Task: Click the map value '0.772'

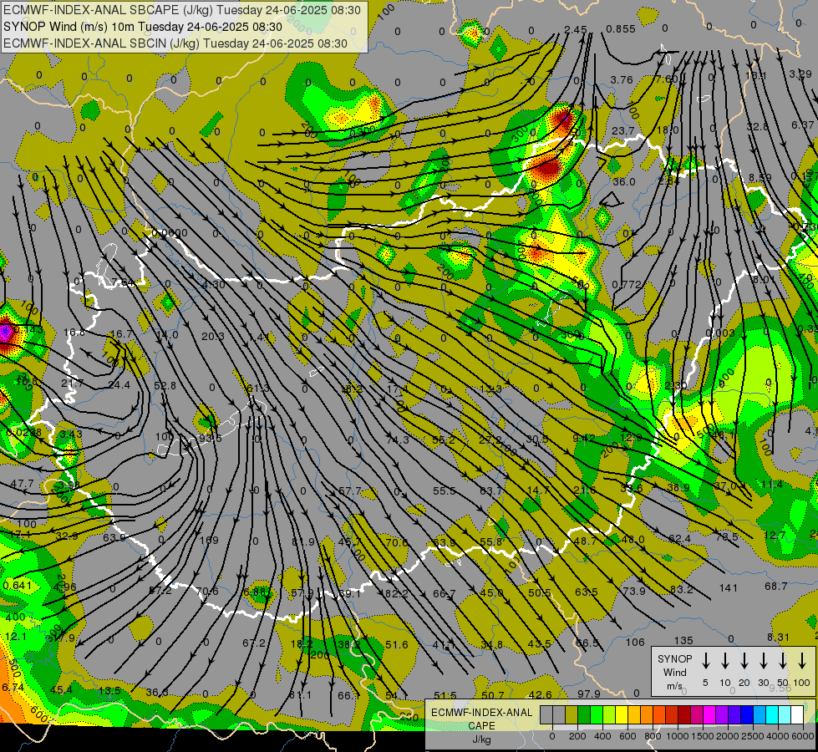Action: (x=627, y=284)
